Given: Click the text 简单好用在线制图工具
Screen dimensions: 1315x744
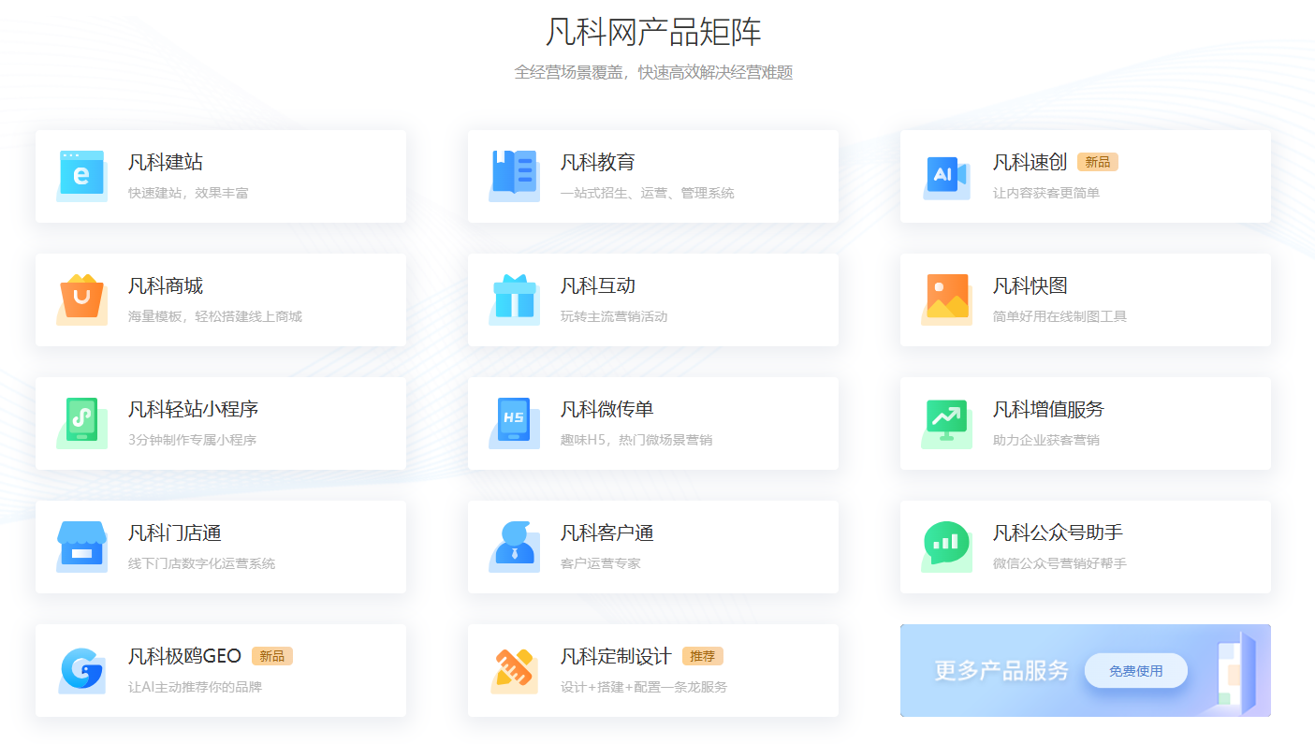Looking at the screenshot, I should 1059,316.
